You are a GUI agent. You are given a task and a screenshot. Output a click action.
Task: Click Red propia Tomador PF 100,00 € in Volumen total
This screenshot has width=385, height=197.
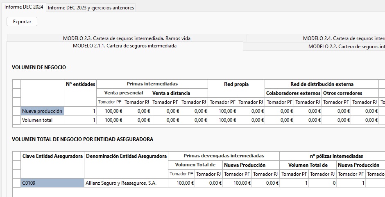pyautogui.click(x=222, y=120)
